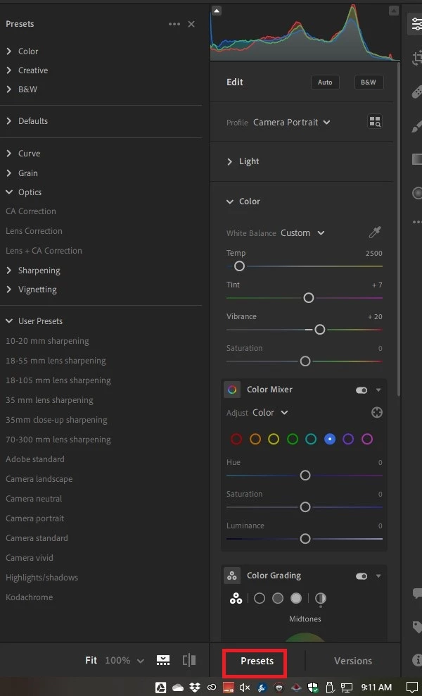The height and width of the screenshot is (696, 422).
Task: Select the Midtones wheel in Color Grading
Action: tap(278, 598)
